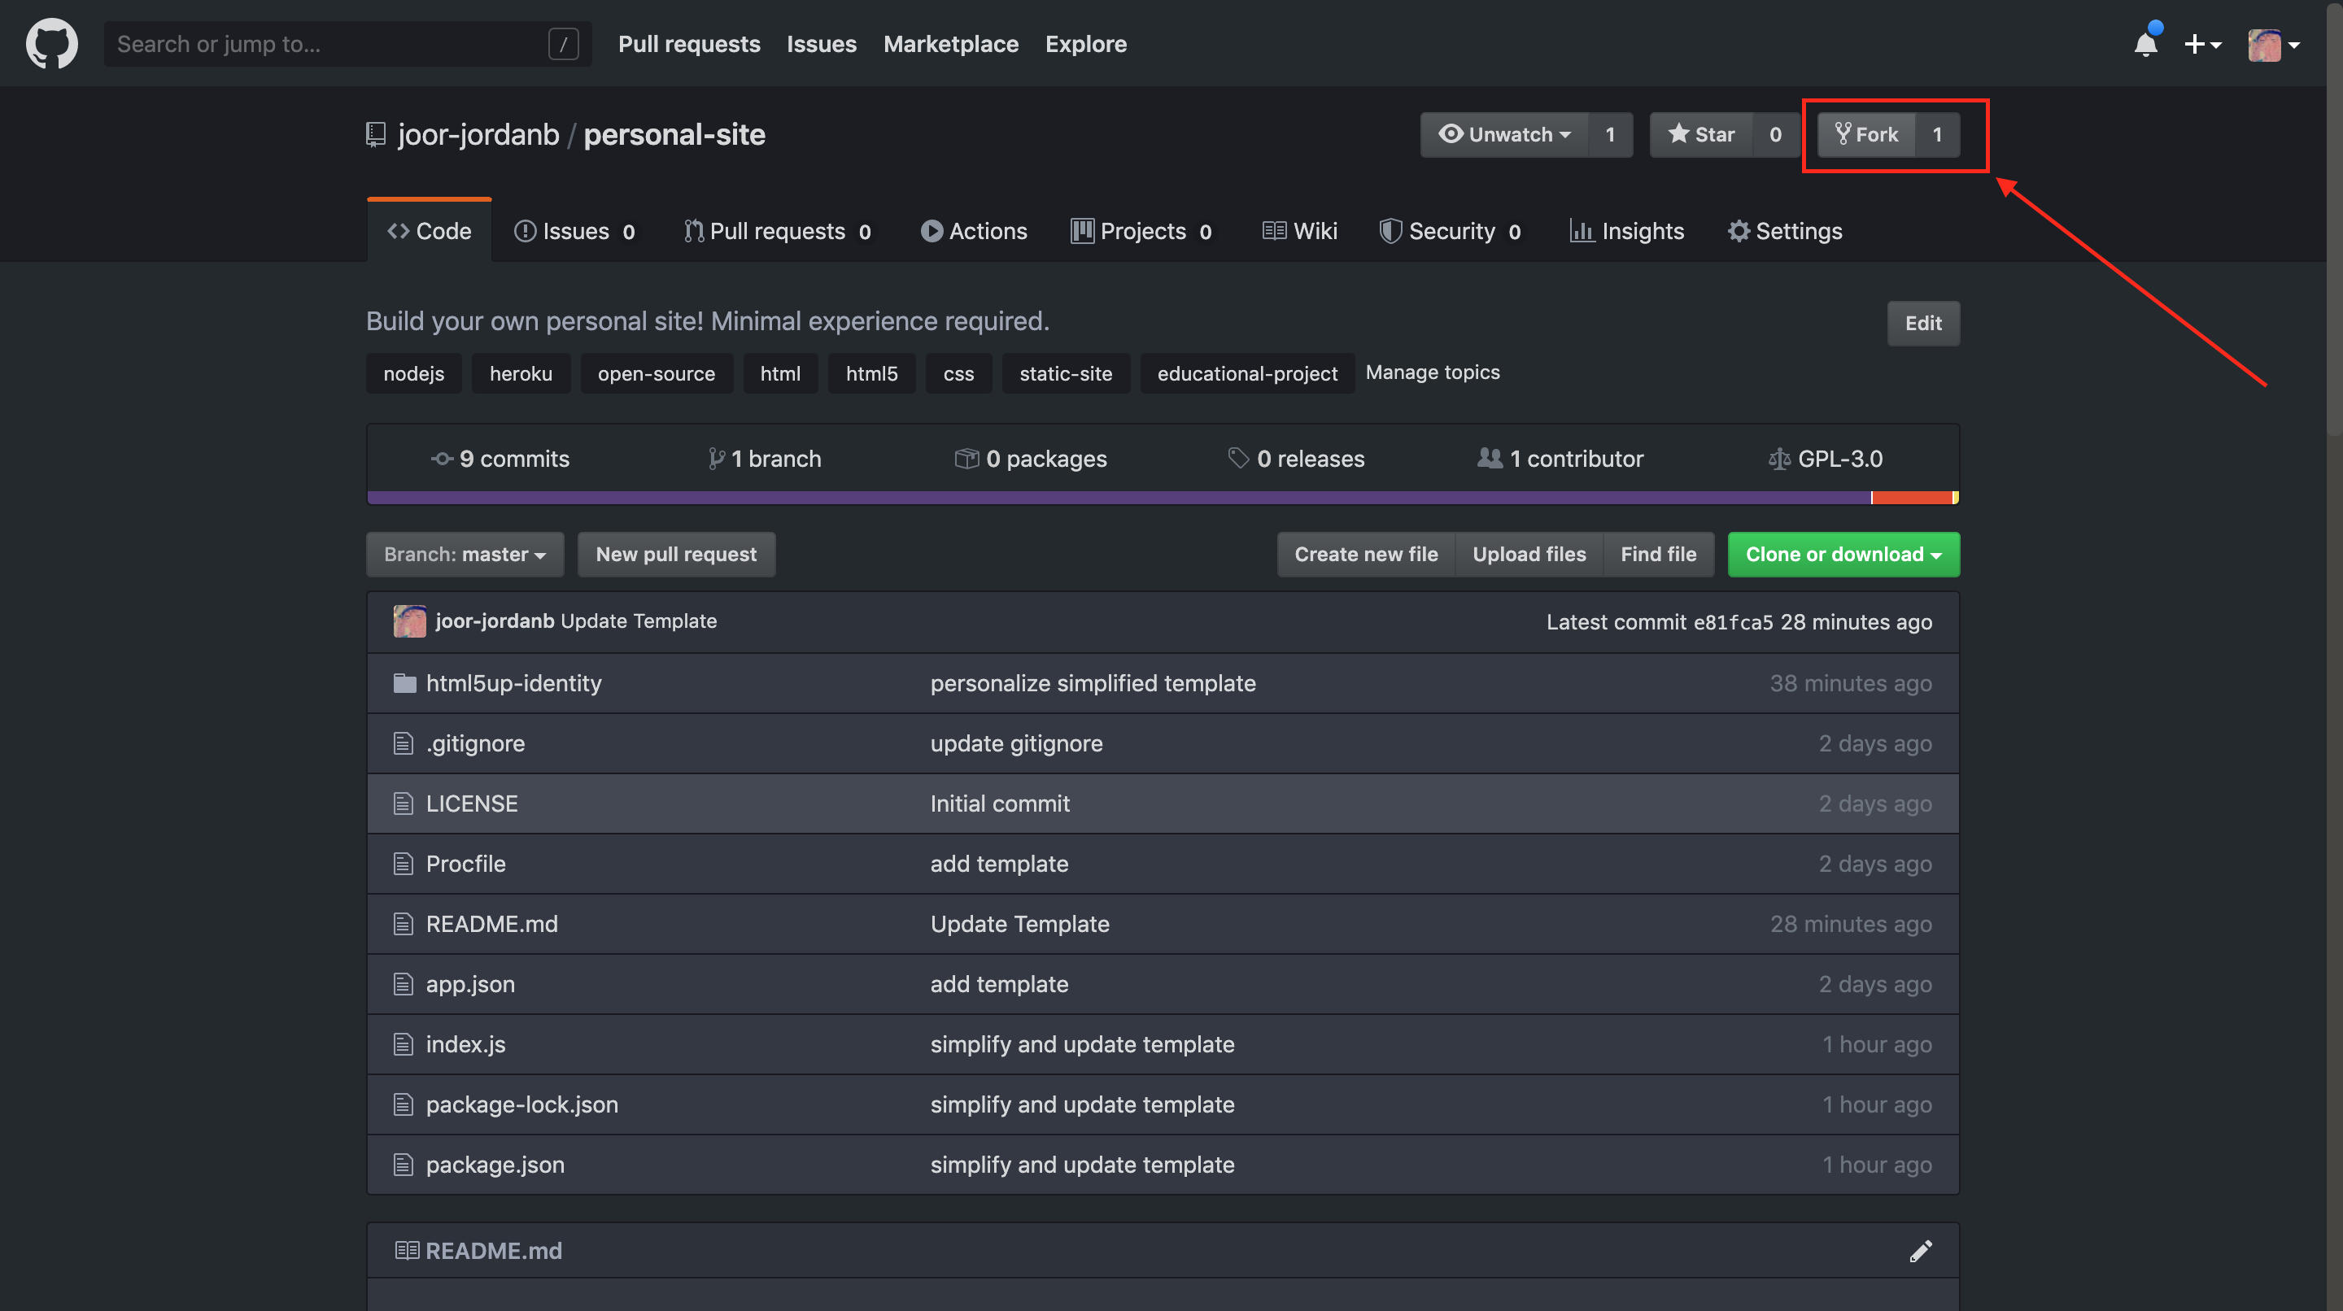Open the Star count 0 link
Image resolution: width=2343 pixels, height=1311 pixels.
(1775, 134)
